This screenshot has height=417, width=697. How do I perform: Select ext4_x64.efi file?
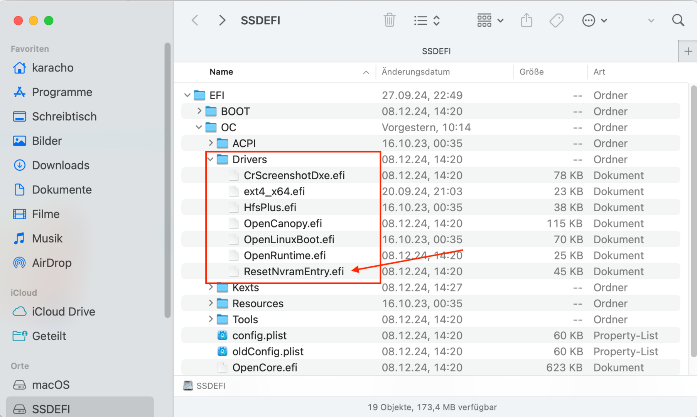pyautogui.click(x=430, y=191)
